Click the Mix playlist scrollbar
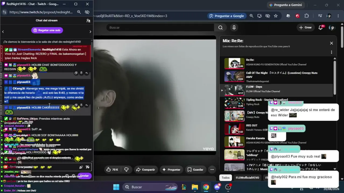The width and height of the screenshot is (344, 193). coord(335,78)
